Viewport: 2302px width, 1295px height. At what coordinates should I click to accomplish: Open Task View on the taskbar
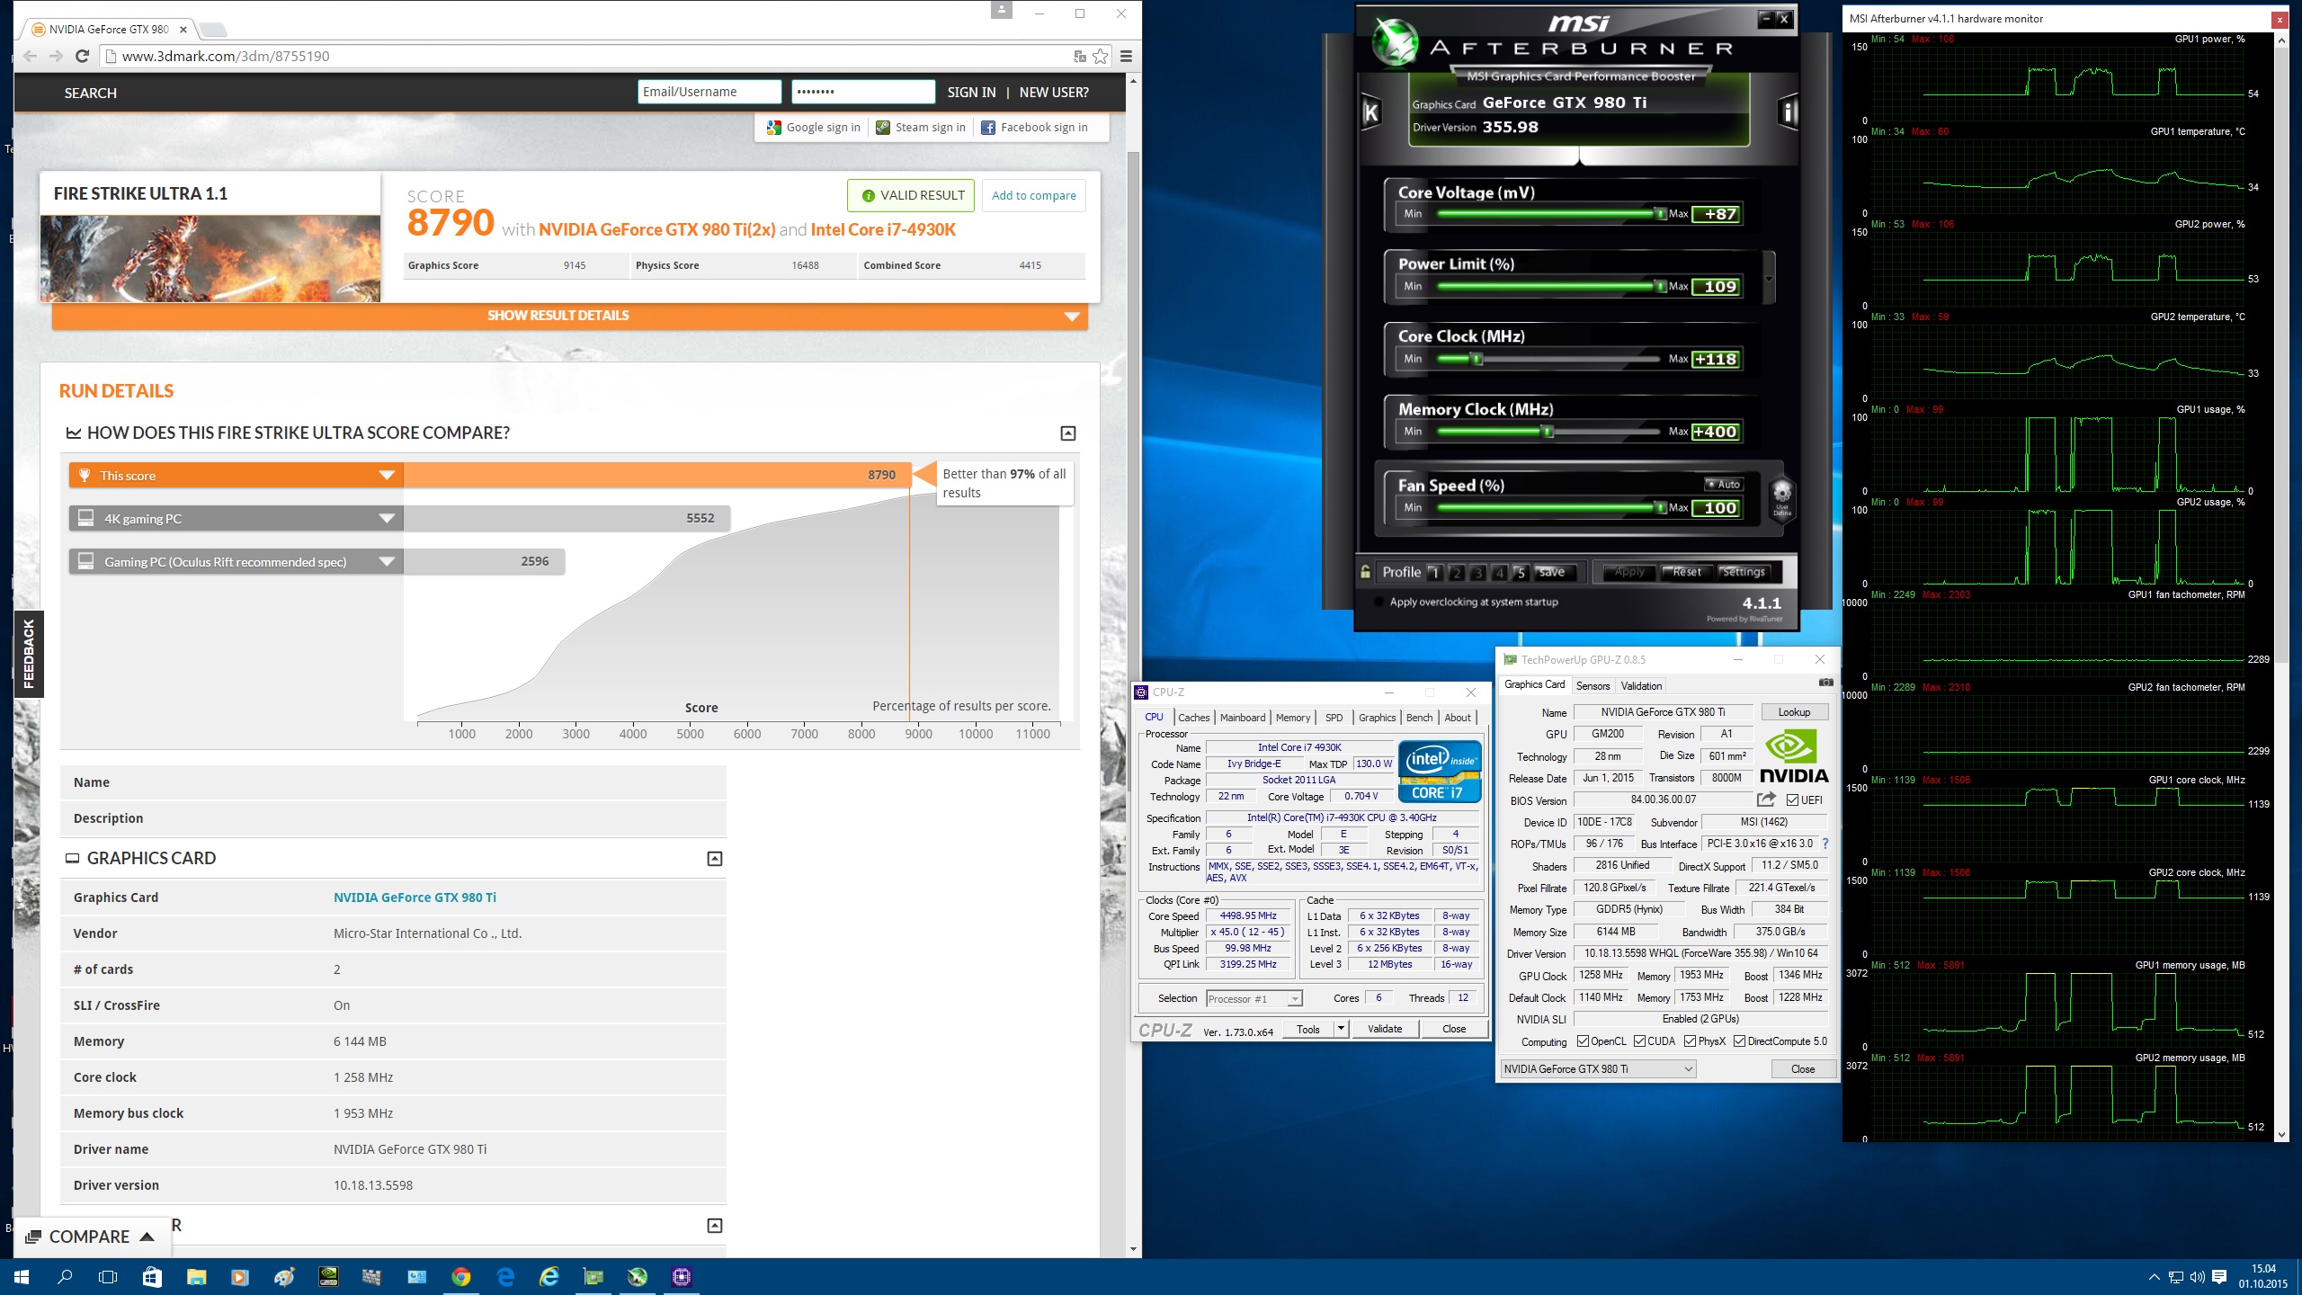click(108, 1276)
